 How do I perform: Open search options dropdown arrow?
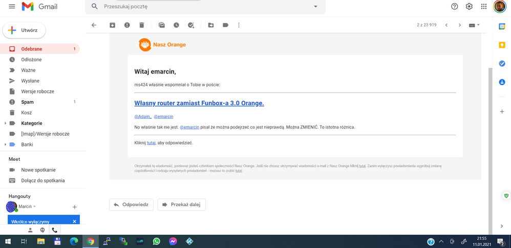click(x=315, y=7)
